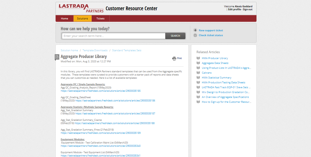
Task: Click book icon beside Aggregate Data Sheets
Action: tap(198, 63)
